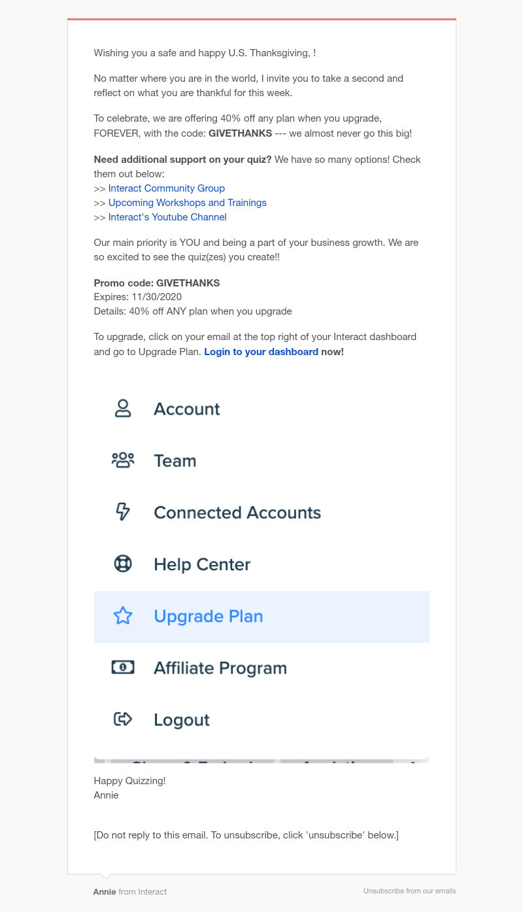Click Annie from Interact sender label
This screenshot has height=913, width=523.
coord(130,891)
